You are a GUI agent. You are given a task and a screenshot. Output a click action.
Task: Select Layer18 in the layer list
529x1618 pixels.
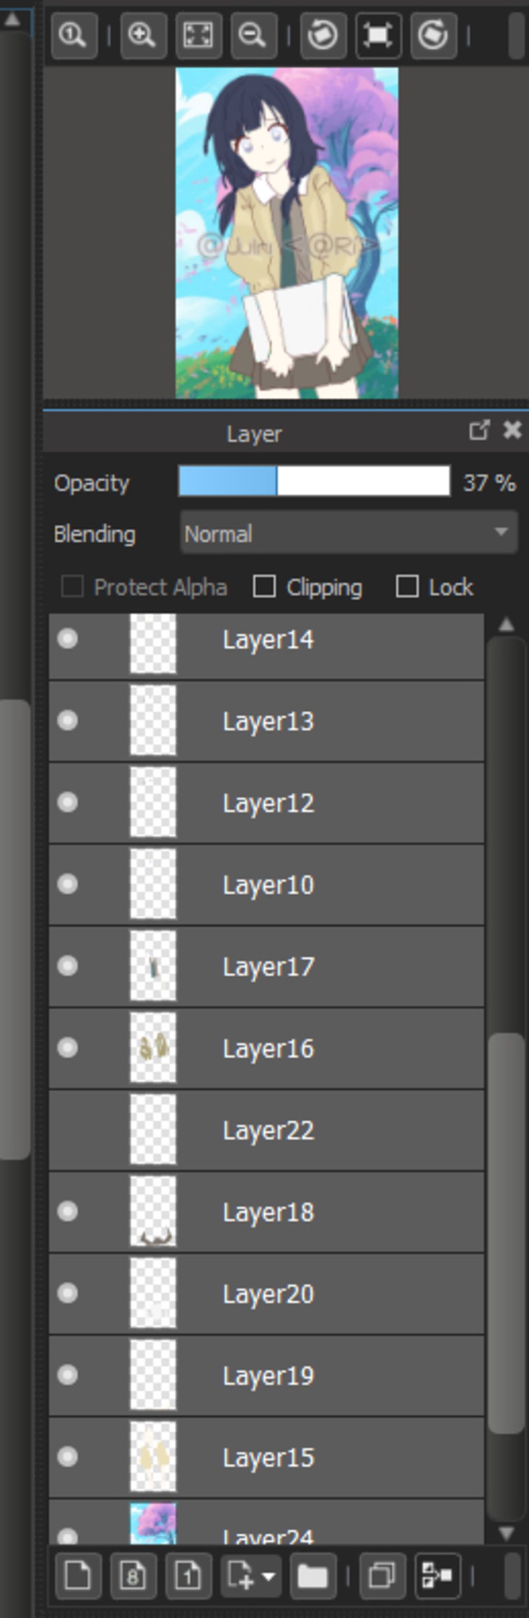pos(314,1211)
